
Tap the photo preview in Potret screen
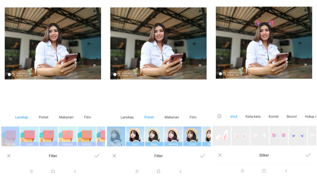click(x=158, y=44)
